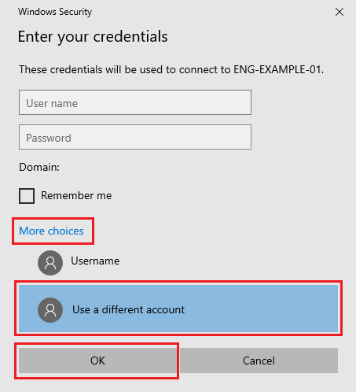Select the Username account avatar icon

(50, 263)
